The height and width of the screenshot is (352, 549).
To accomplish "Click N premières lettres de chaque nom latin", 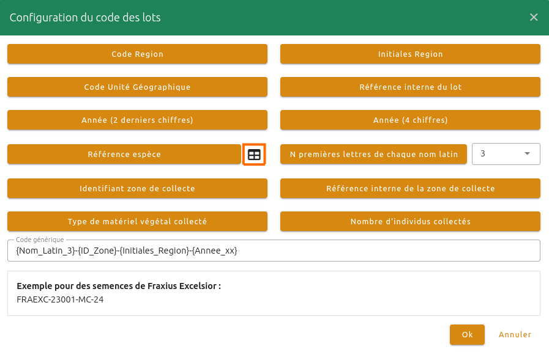I will (x=373, y=154).
